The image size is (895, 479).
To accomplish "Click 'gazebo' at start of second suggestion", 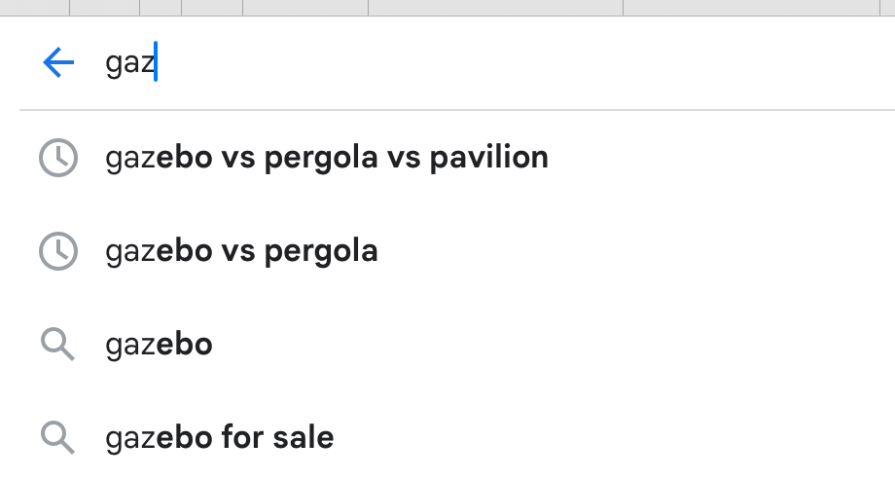I will pyautogui.click(x=159, y=251).
